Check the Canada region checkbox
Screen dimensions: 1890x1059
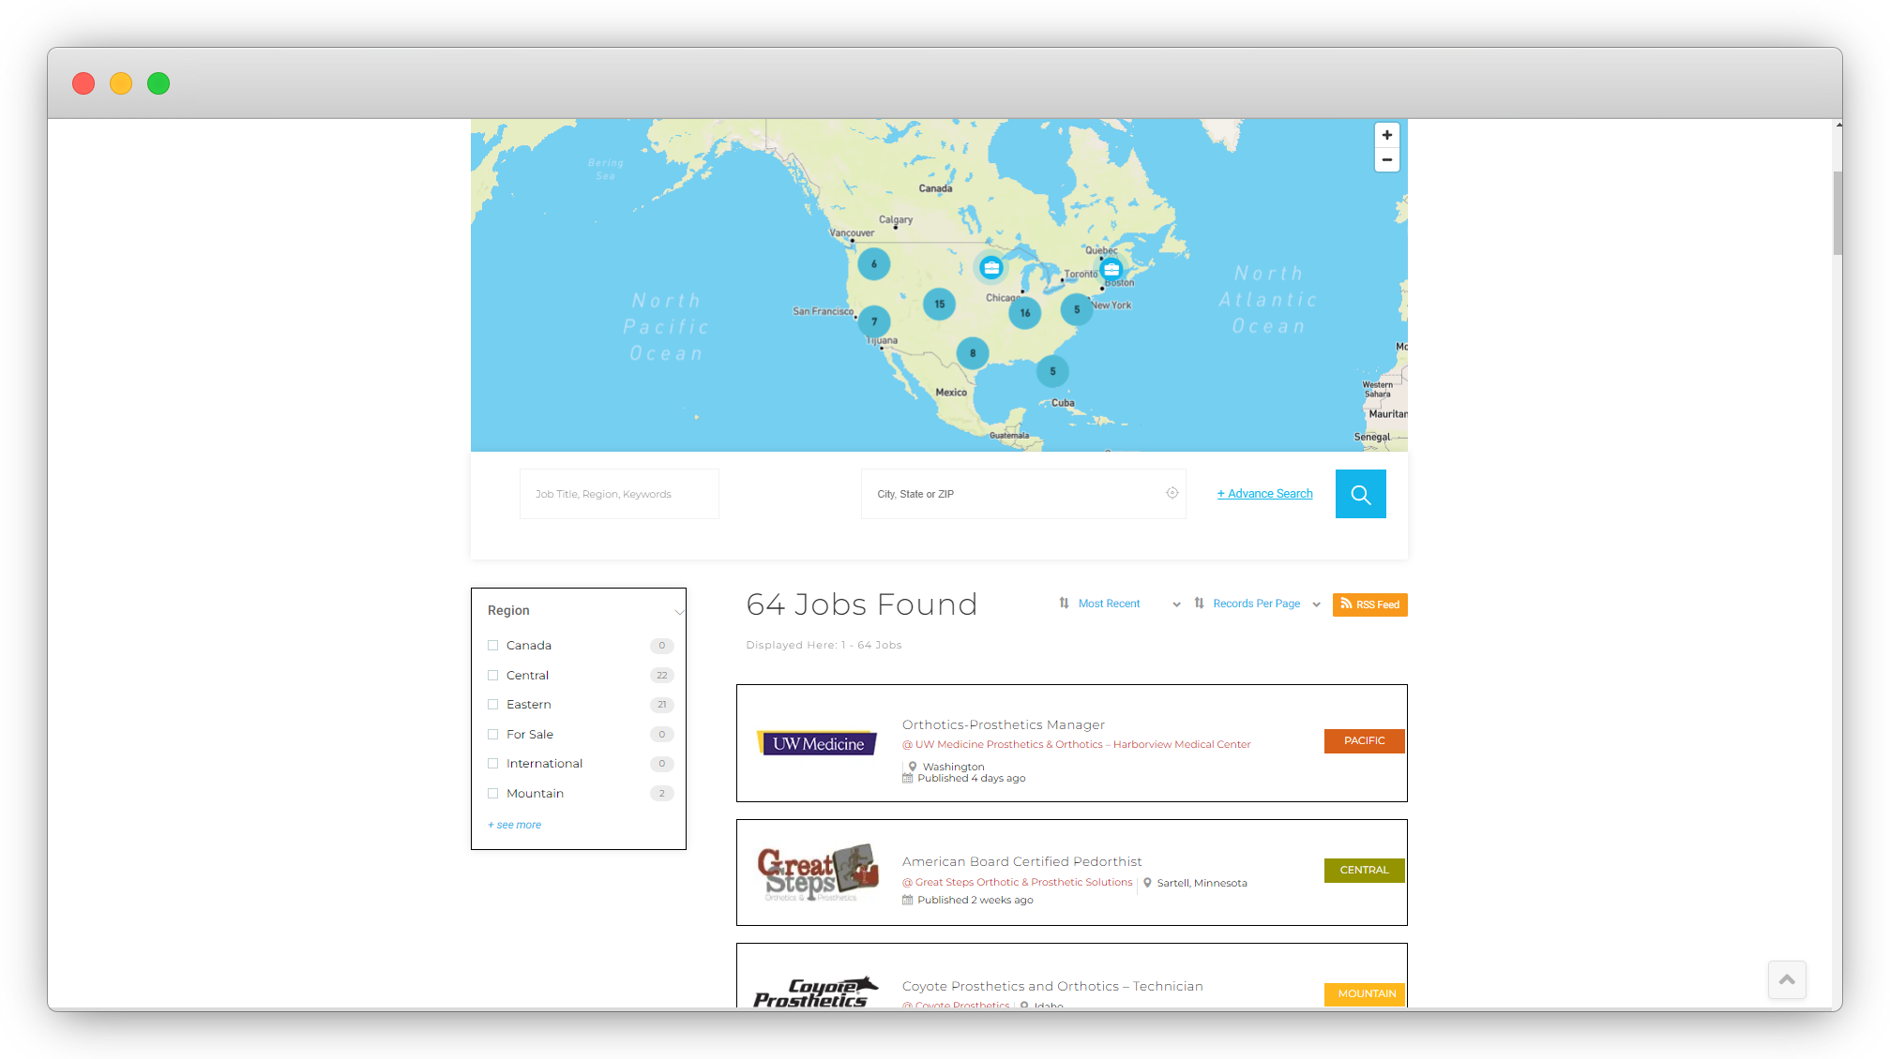[x=492, y=646]
